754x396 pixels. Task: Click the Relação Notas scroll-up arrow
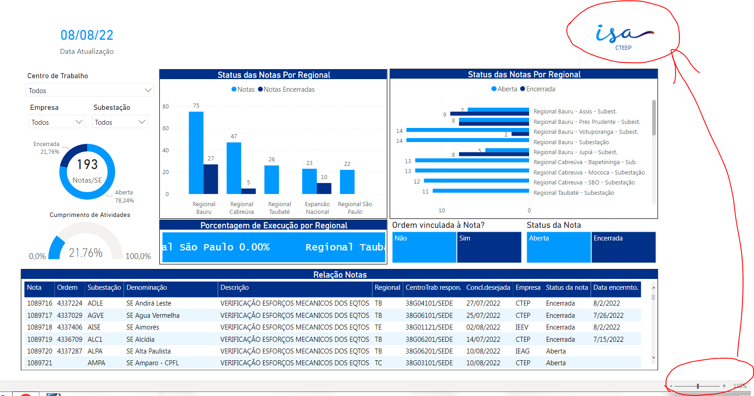[x=653, y=288]
